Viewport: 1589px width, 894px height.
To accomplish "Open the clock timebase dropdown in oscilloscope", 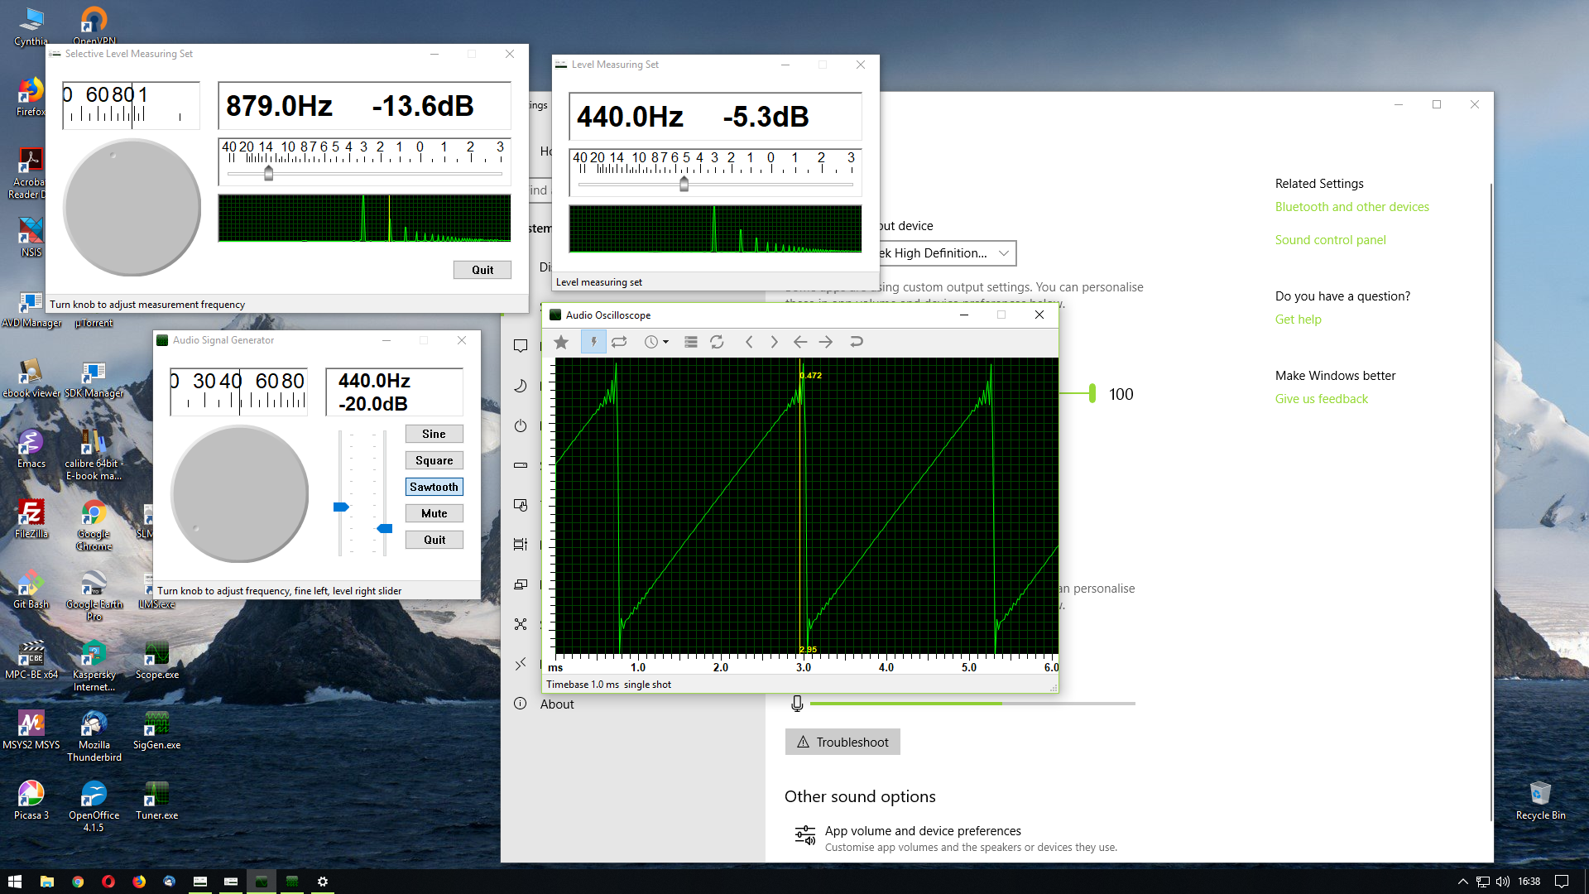I will 656,342.
